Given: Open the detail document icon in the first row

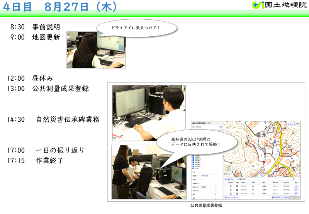Looking at the screenshot, I should click(x=231, y=187).
